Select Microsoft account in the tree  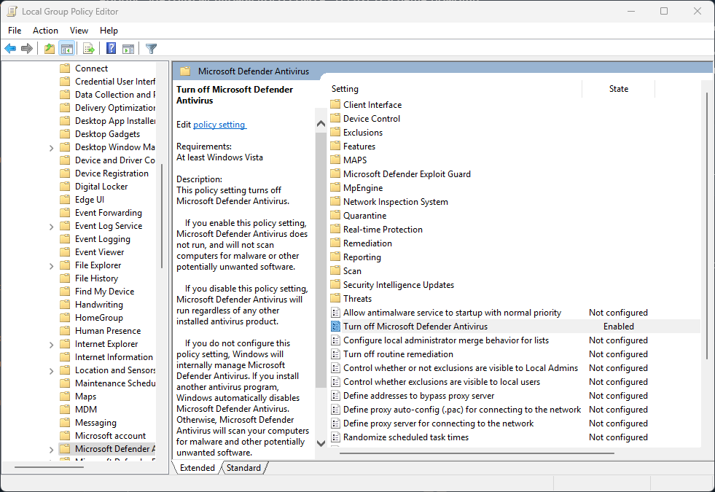110,435
